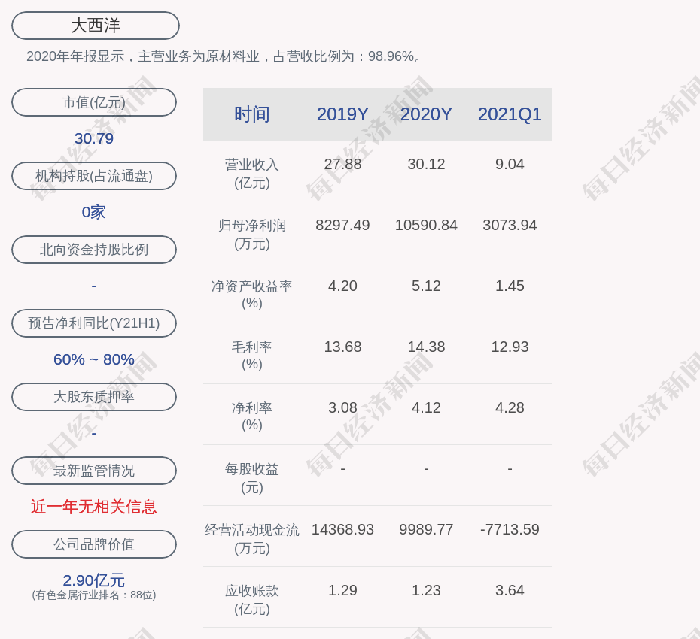Select the 60% ~ 80% forecast value
The height and width of the screenshot is (639, 700).
94,359
